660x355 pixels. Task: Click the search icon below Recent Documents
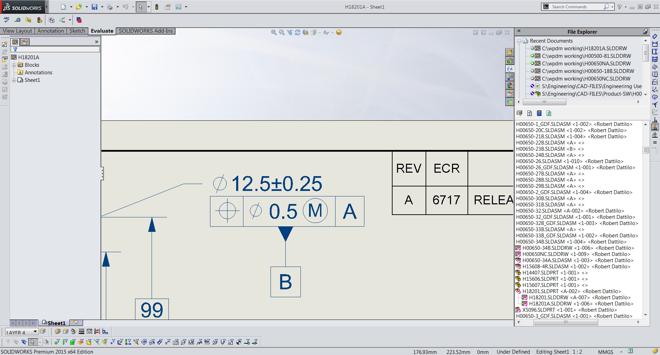point(519,113)
